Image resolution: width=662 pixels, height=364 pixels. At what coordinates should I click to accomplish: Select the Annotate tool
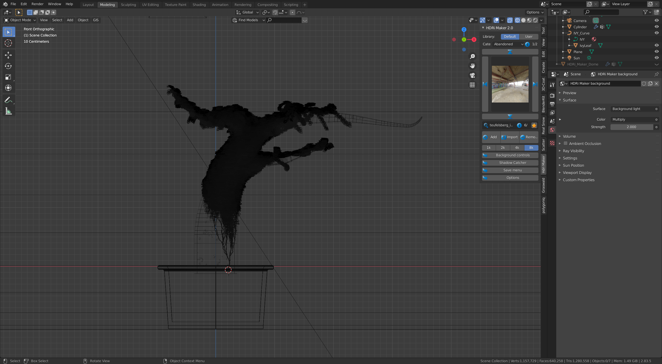click(8, 100)
